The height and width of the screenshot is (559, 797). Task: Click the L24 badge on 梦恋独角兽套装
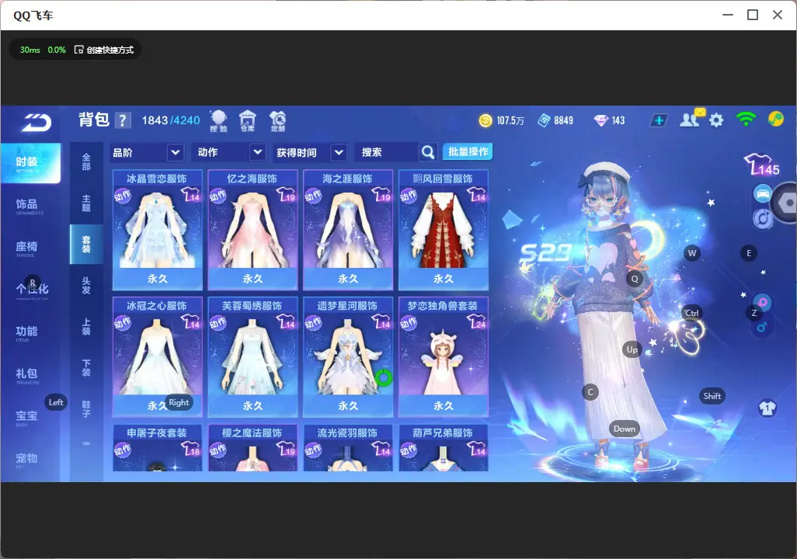pyautogui.click(x=477, y=321)
